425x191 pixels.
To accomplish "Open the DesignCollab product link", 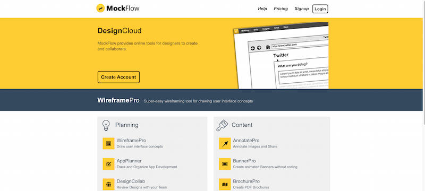I will (131, 181).
